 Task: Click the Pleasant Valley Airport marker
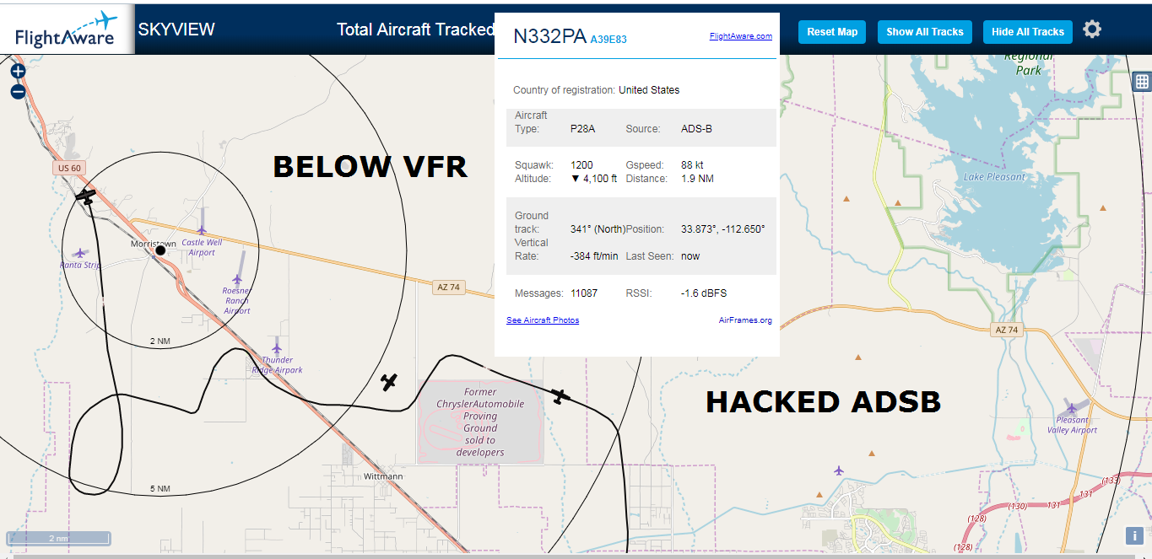coord(1071,407)
